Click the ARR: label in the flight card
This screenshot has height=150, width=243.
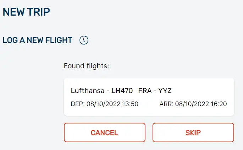[x=167, y=104]
